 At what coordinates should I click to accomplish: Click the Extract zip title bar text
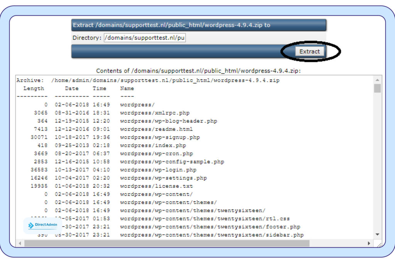point(172,25)
